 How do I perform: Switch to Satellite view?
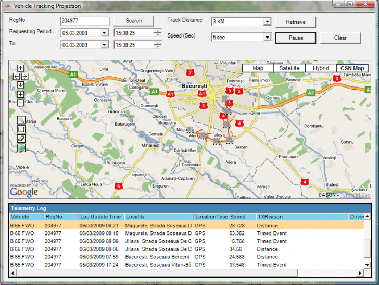click(289, 68)
